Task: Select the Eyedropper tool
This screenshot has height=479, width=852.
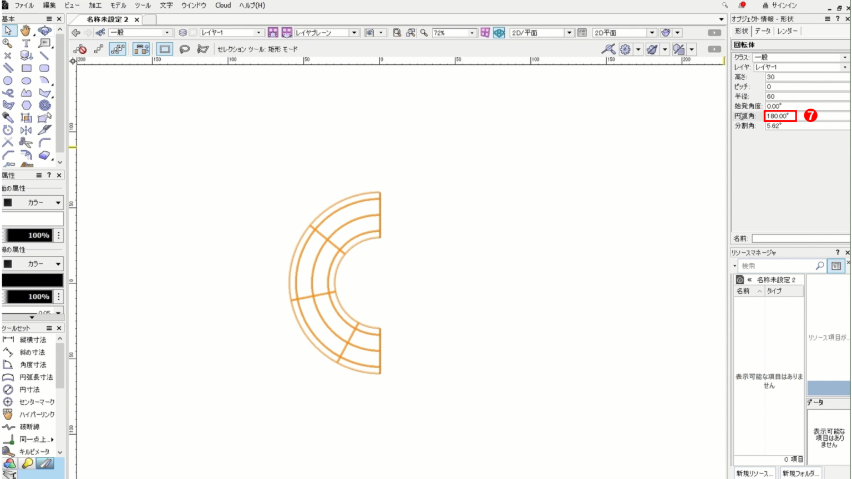Action: coord(7,116)
